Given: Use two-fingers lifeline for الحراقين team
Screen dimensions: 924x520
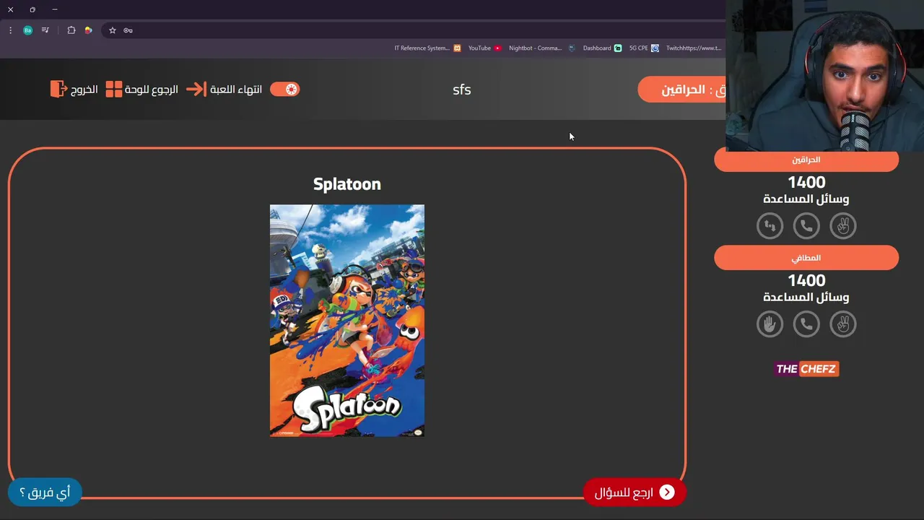Looking at the screenshot, I should pyautogui.click(x=842, y=226).
